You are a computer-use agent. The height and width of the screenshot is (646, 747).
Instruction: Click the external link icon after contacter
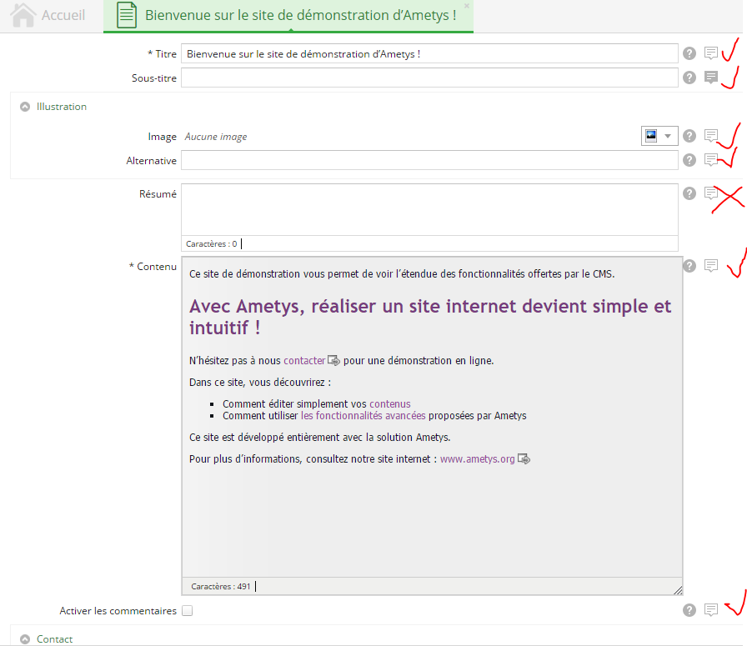(x=334, y=361)
